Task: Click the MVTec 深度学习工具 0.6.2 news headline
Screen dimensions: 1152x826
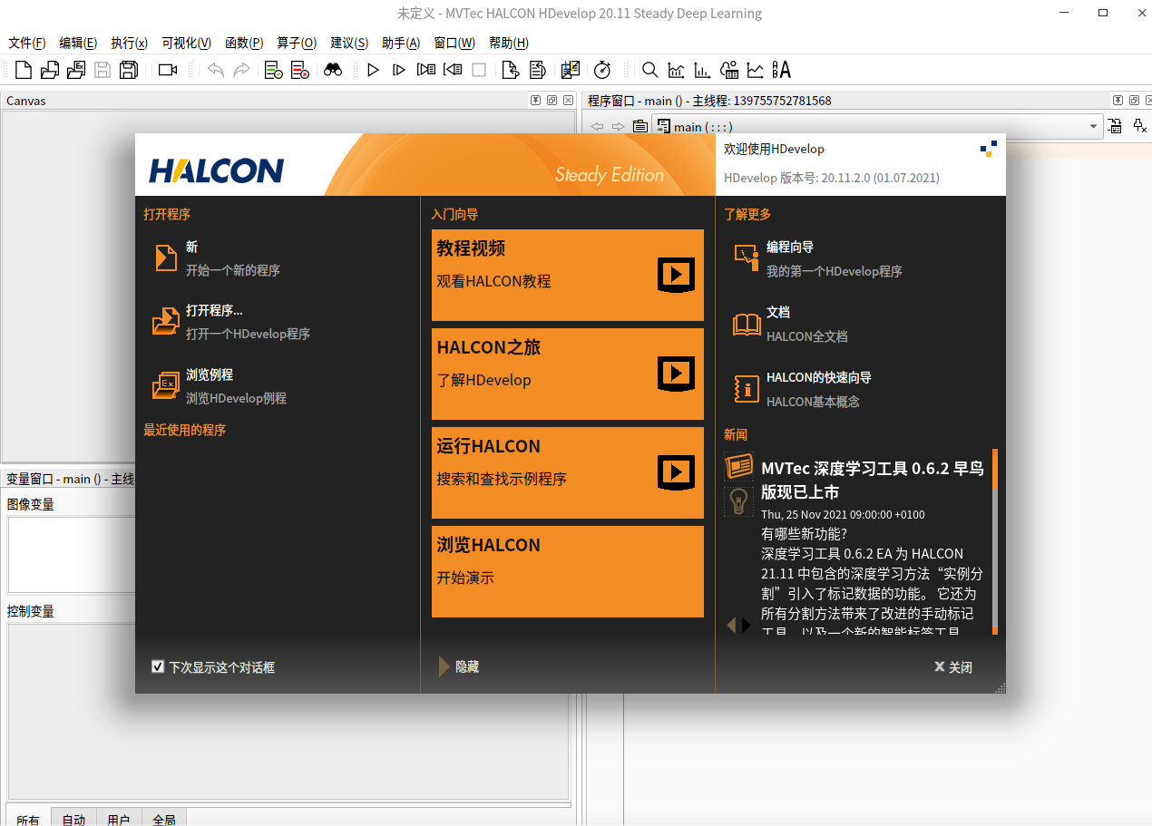Action: [x=873, y=481]
